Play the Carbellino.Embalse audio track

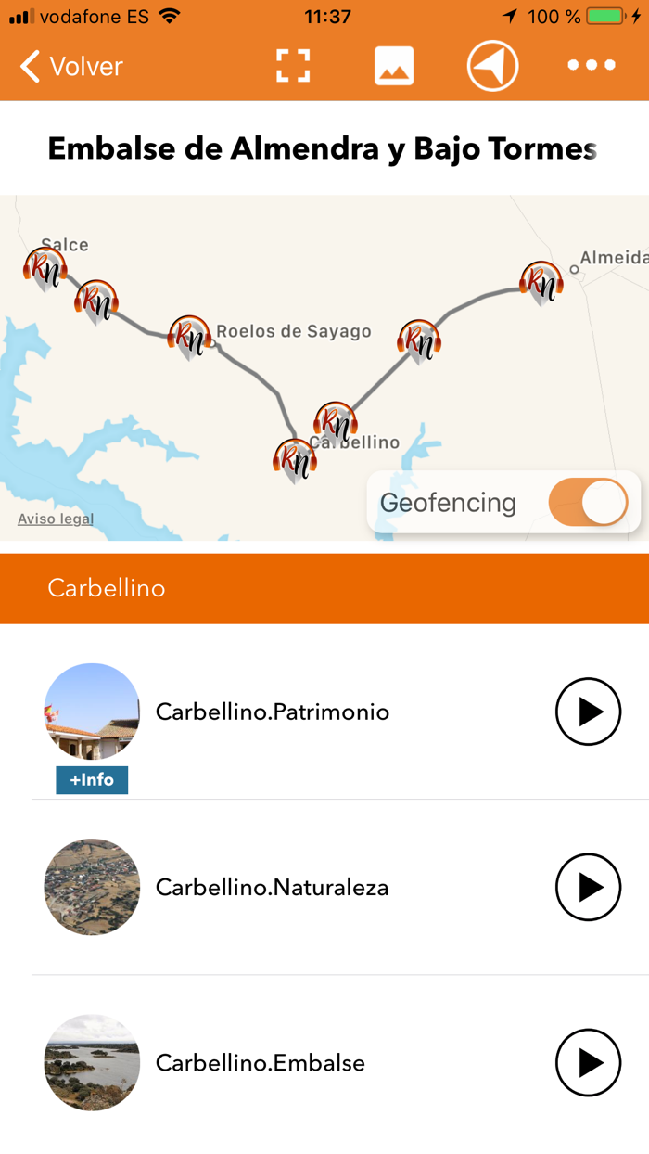[x=588, y=1063]
